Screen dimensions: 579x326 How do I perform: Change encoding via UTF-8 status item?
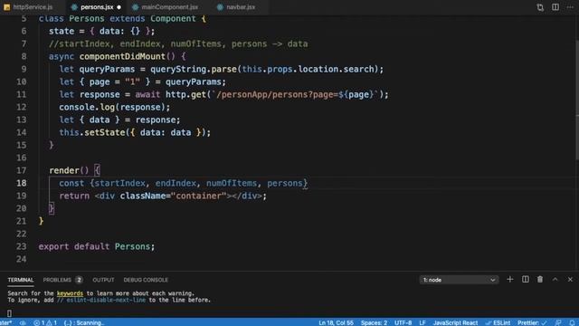403,322
